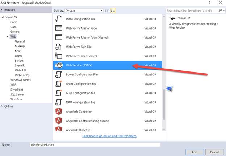
Task: Select the Gulp Configuration file label
Action: pyautogui.click(x=80, y=93)
